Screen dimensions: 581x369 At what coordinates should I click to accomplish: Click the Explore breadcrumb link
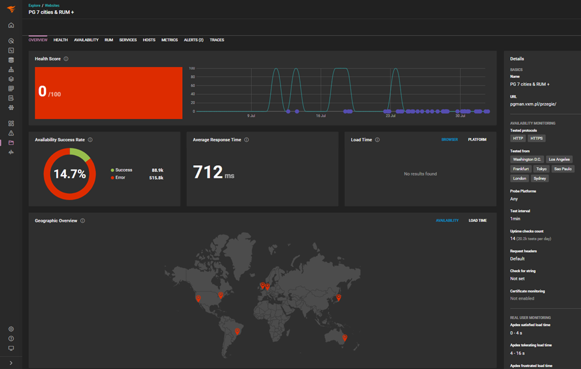point(34,5)
